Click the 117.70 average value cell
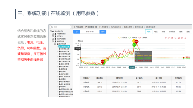Screen dimensions: 193x108 pos(178,82)
